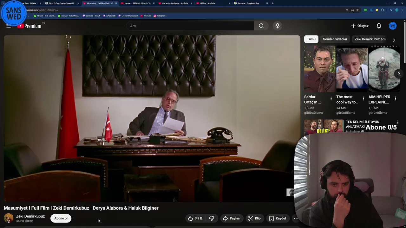The width and height of the screenshot is (406, 228).
Task: Open options for AIM HELPER short
Action: [395, 99]
